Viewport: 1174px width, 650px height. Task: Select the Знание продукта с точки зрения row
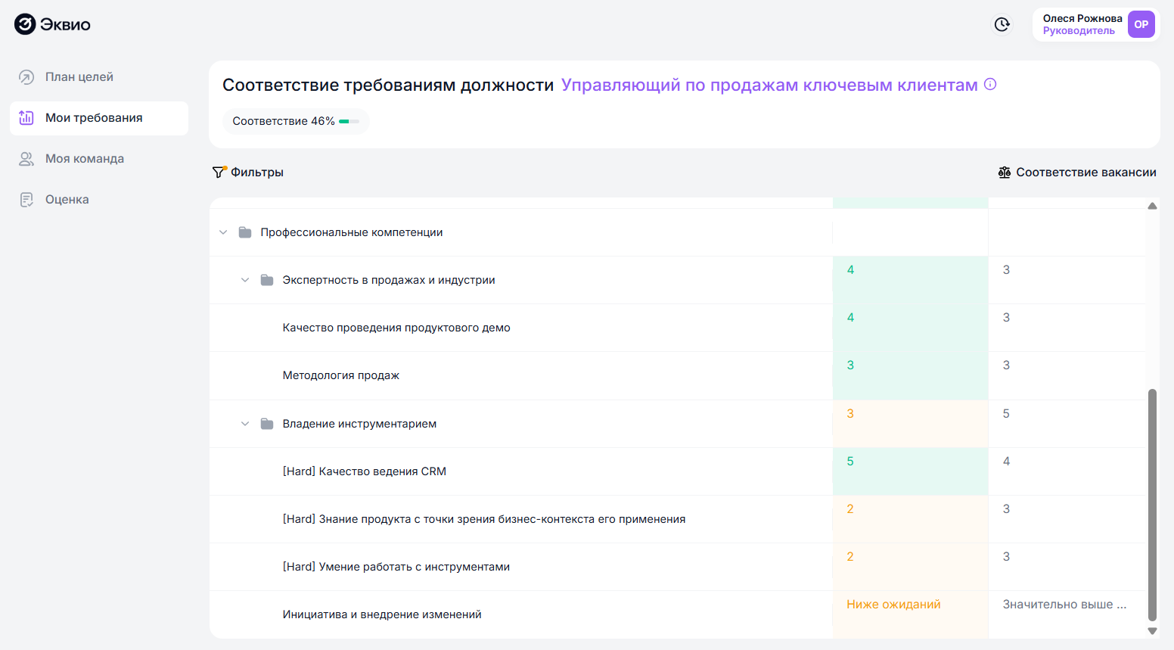[x=677, y=519]
